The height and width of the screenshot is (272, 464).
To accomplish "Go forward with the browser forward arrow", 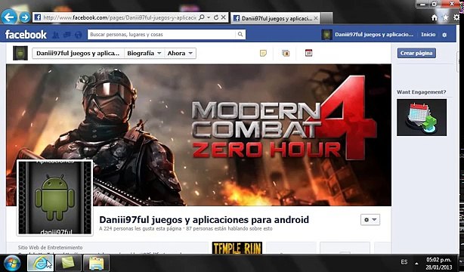I will coord(25,17).
